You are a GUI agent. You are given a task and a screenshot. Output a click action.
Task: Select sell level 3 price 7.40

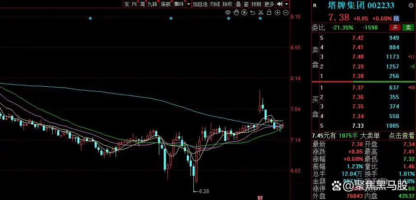[x=358, y=57]
